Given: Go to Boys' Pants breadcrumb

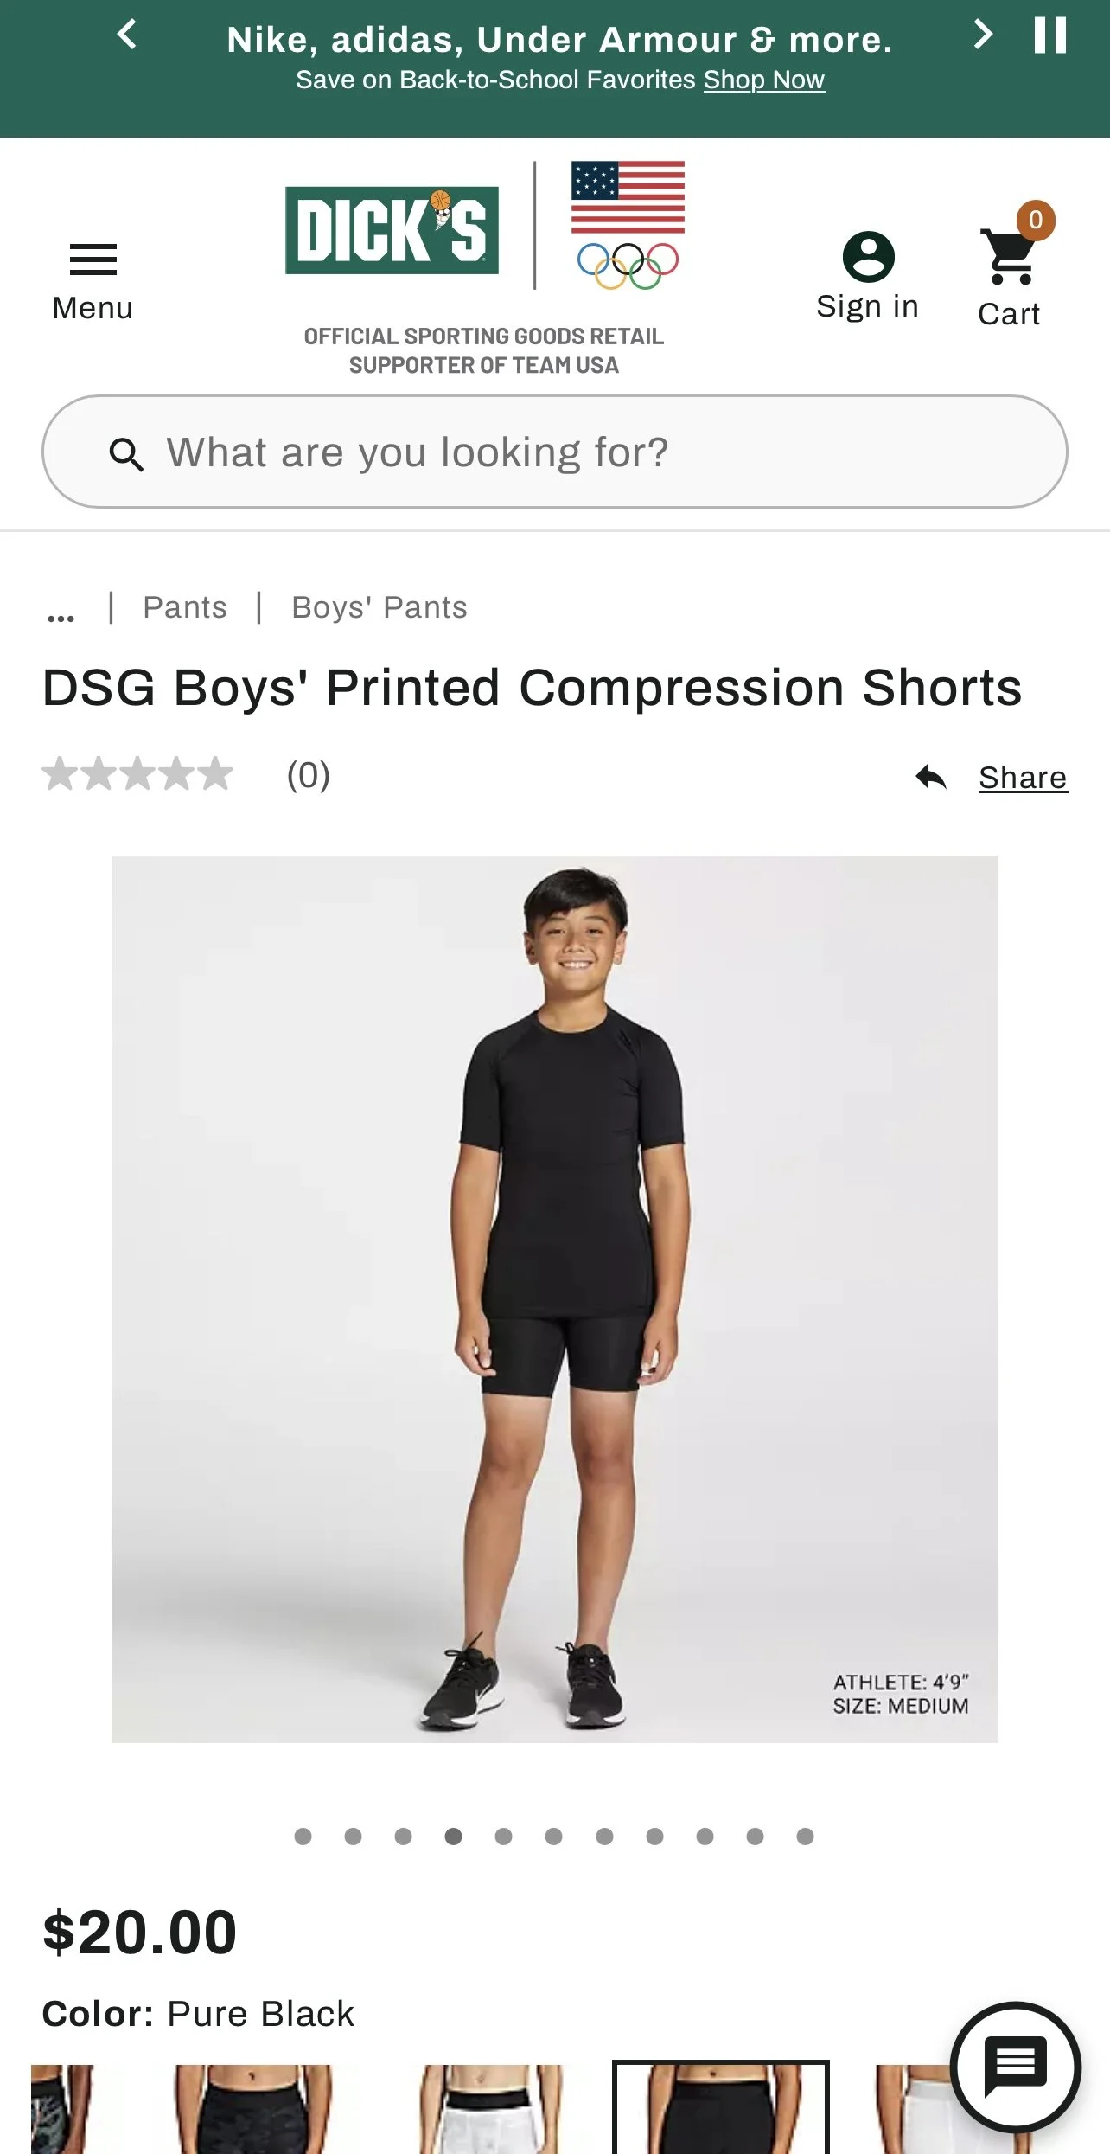Looking at the screenshot, I should coord(380,607).
